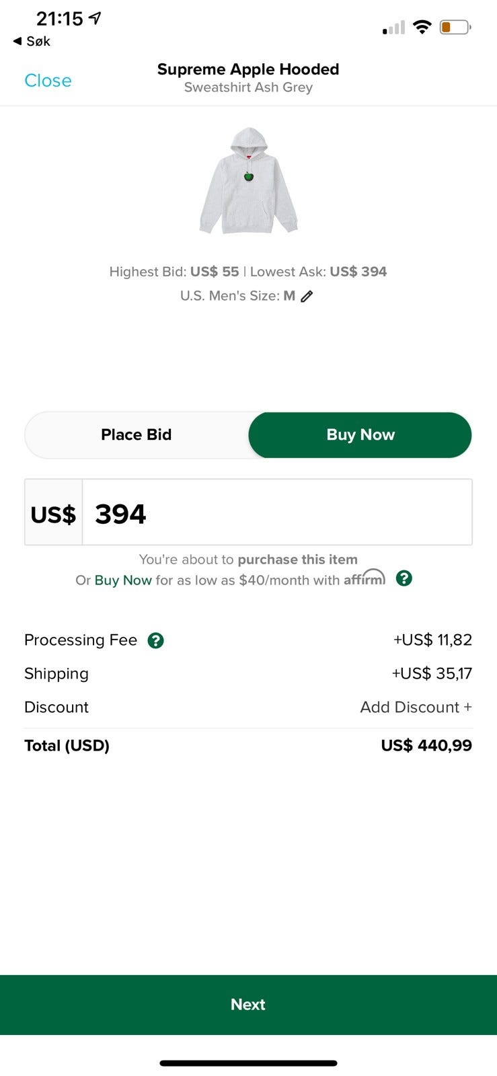Tap the Wi-Fi status icon
497x1076 pixels.
click(x=422, y=27)
